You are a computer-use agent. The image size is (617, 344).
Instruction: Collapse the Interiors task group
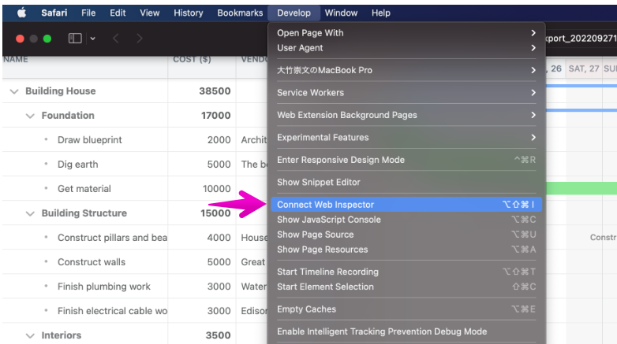[30, 335]
